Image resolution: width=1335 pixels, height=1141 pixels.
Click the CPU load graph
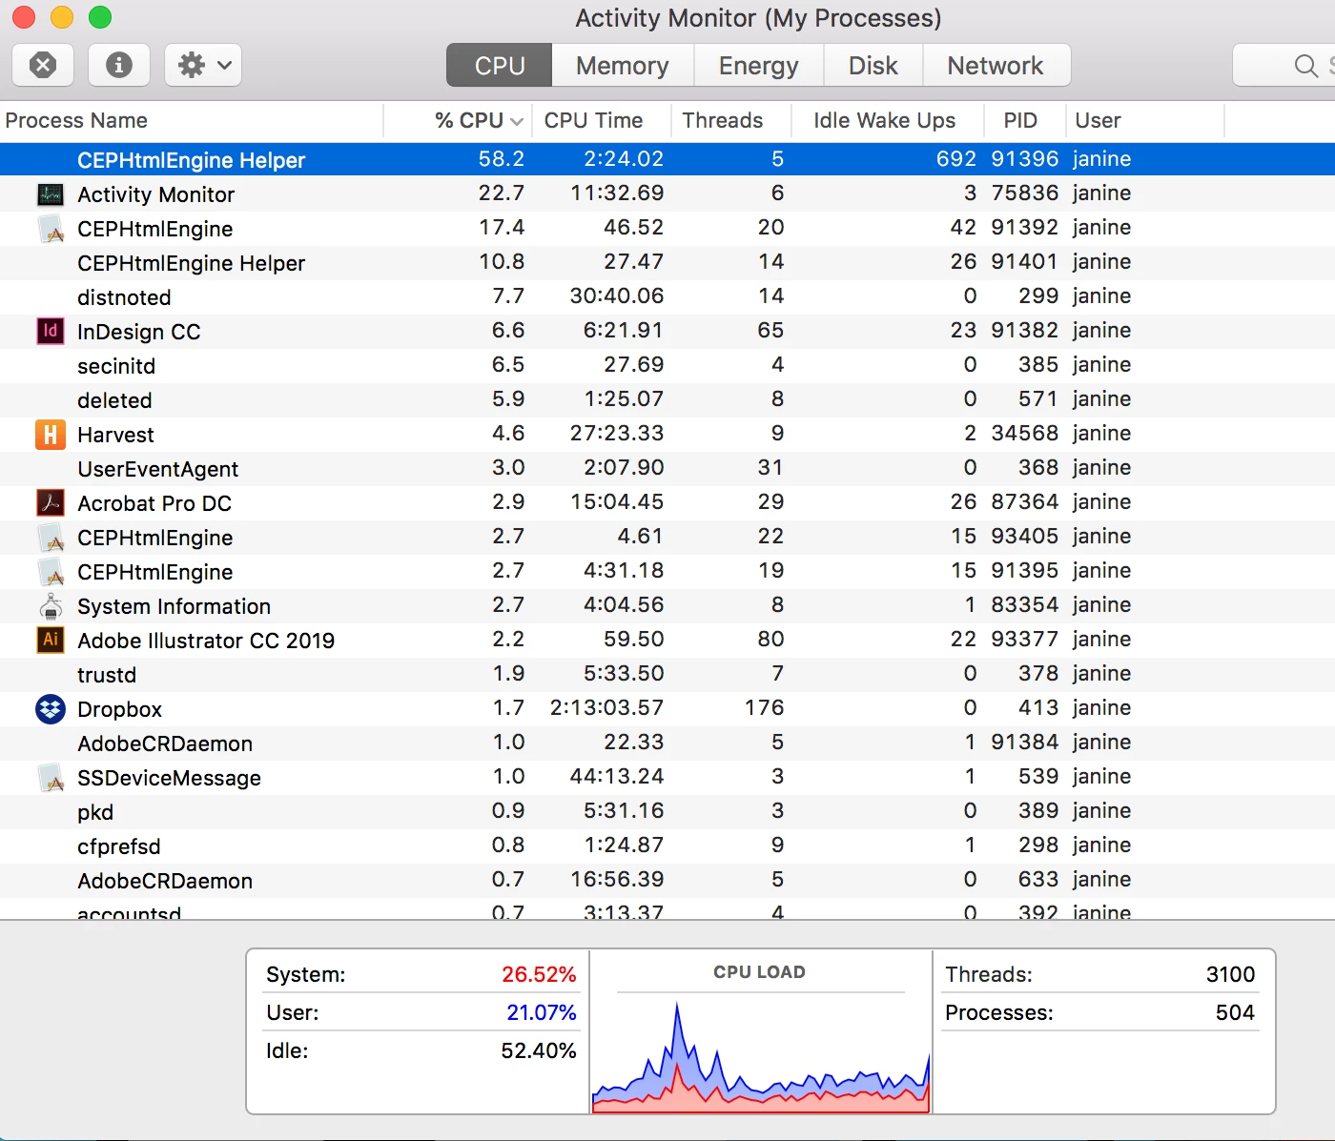[760, 1055]
